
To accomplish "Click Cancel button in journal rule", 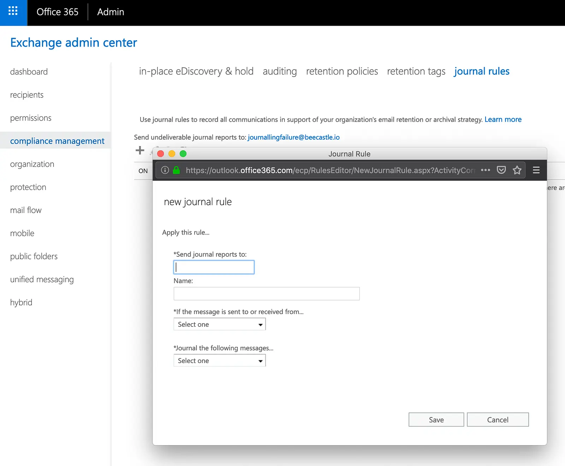I will click(498, 420).
